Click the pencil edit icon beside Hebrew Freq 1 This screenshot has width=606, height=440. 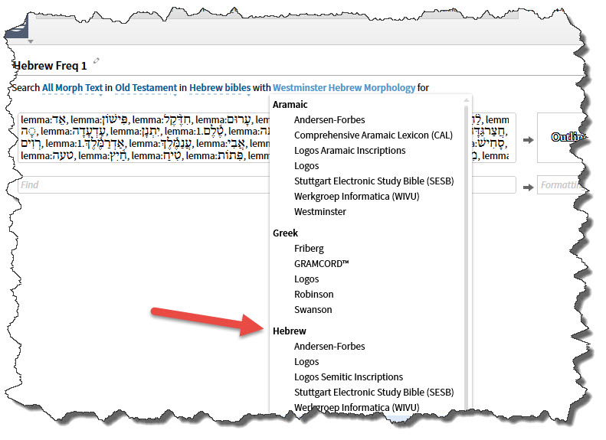click(97, 60)
